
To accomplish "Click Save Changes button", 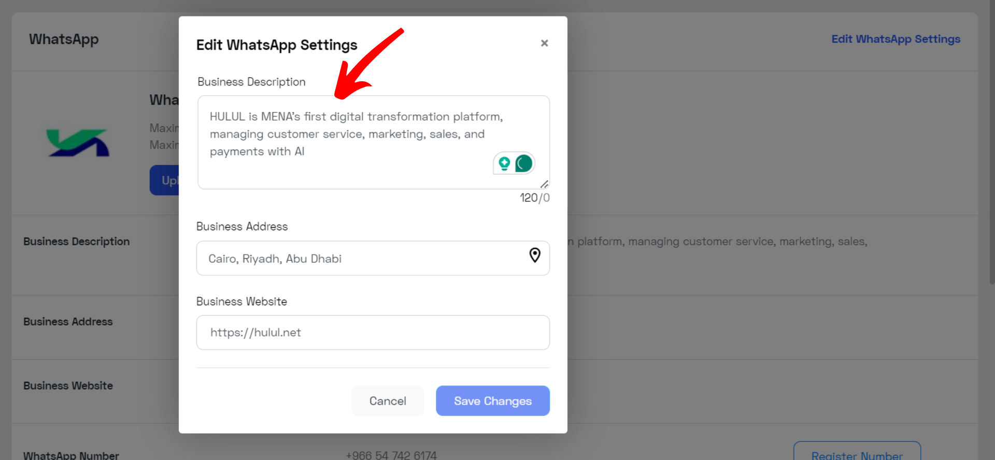I will pos(493,401).
